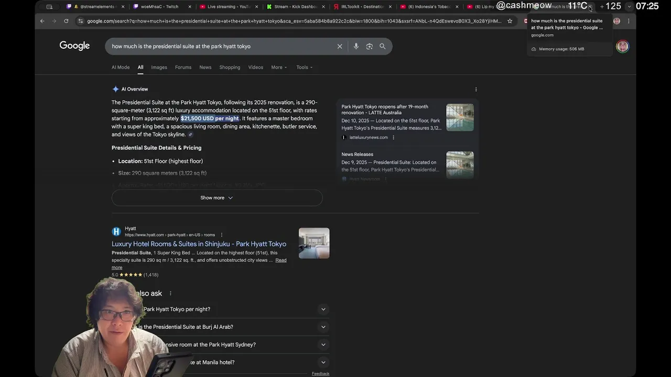Open the More search filters dropdown

tap(279, 67)
